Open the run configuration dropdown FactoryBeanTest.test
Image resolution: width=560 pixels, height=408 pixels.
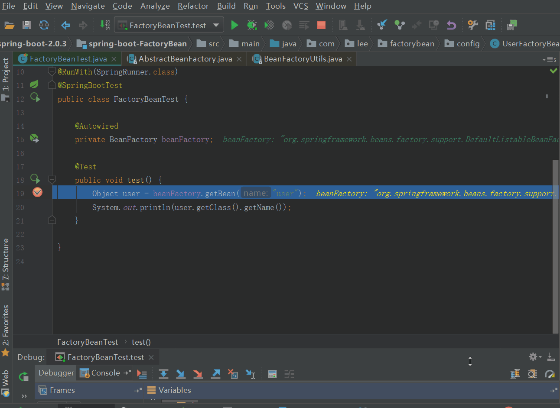point(169,25)
